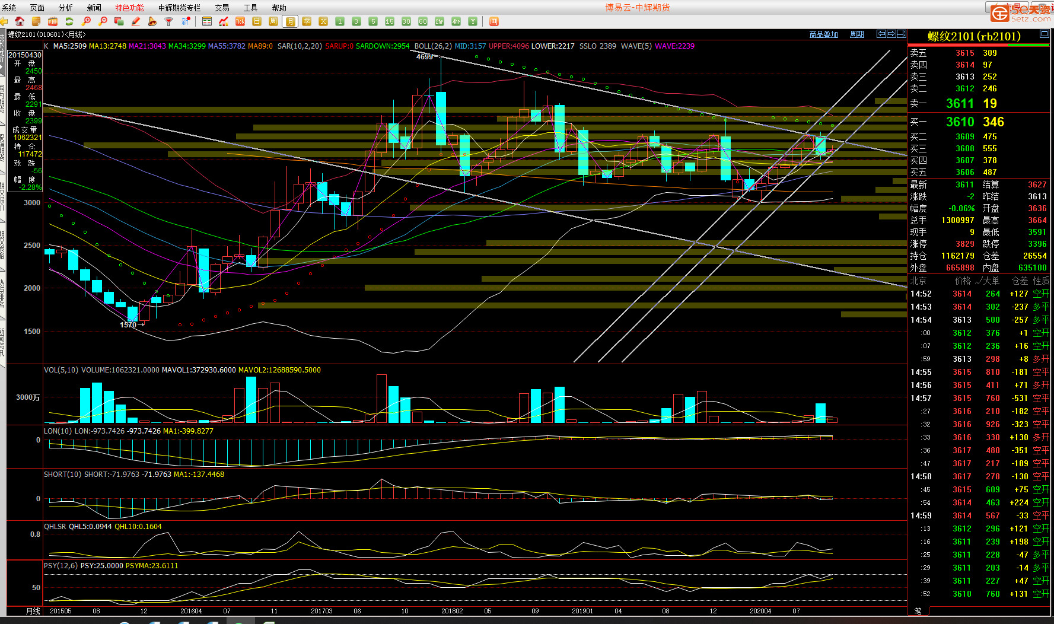Open the 交易 menu
Viewport: 1054px width, 624px height.
222,8
